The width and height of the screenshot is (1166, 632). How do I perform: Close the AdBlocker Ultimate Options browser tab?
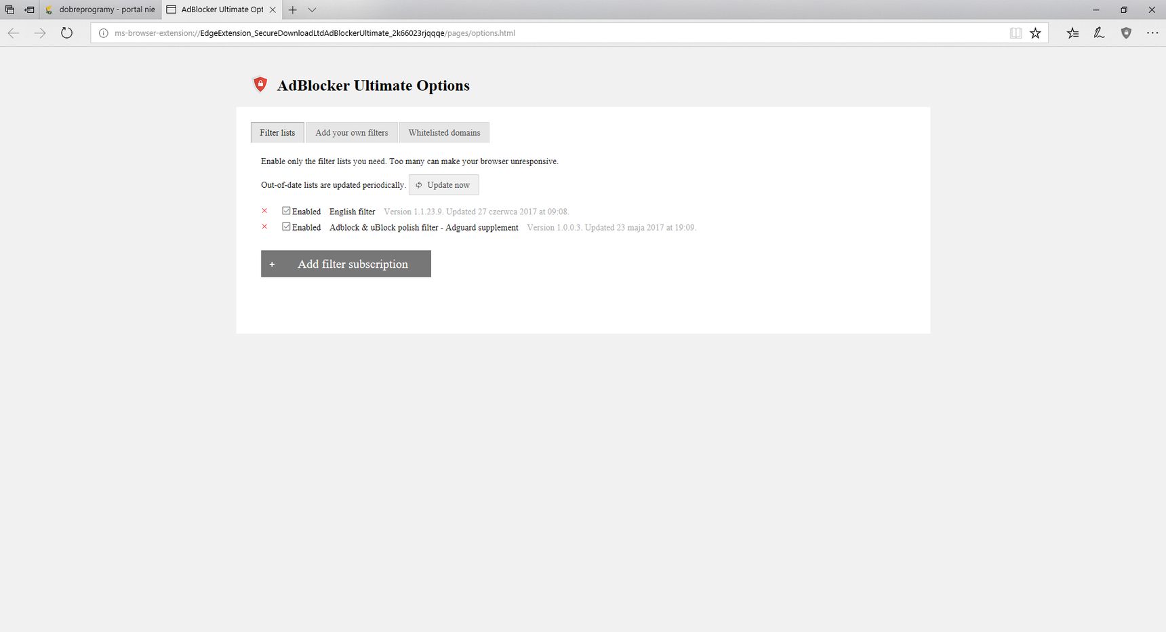(x=273, y=9)
